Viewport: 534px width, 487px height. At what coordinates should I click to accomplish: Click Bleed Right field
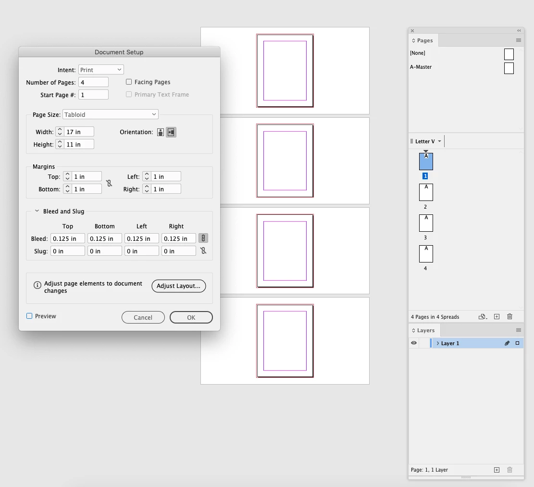(x=179, y=238)
